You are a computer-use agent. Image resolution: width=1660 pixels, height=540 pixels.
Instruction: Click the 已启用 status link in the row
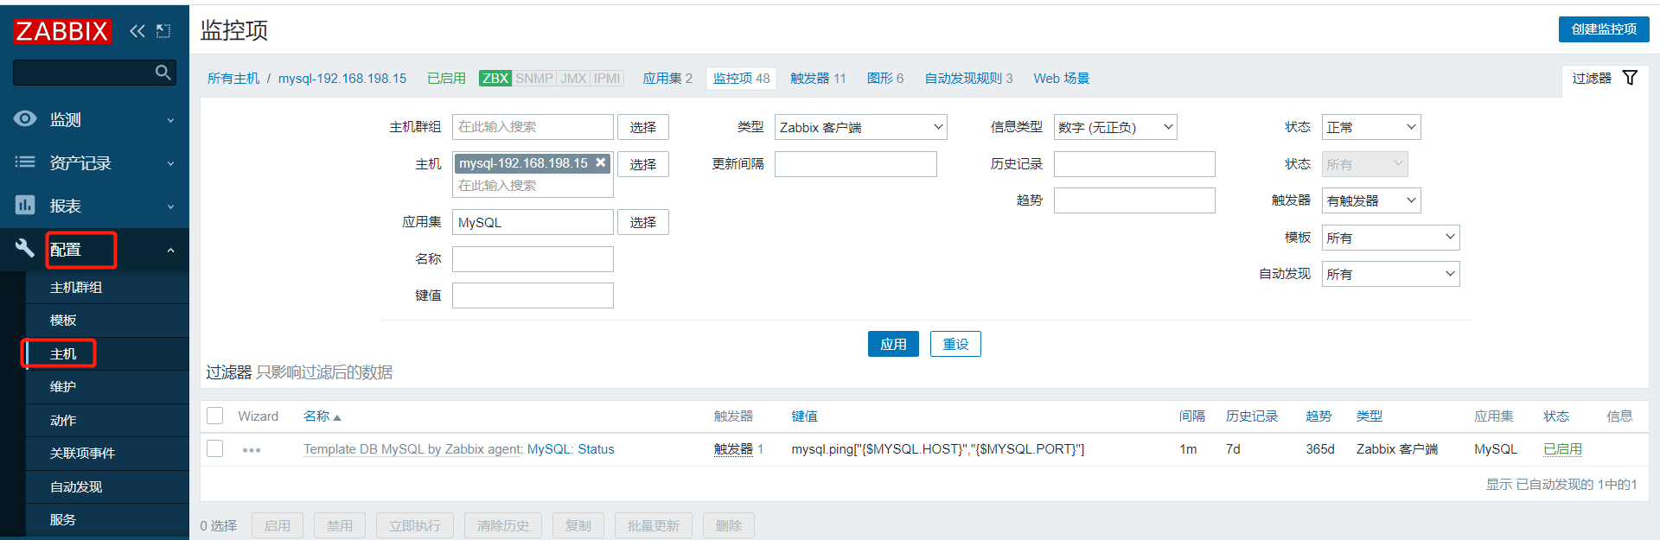[x=1562, y=449]
